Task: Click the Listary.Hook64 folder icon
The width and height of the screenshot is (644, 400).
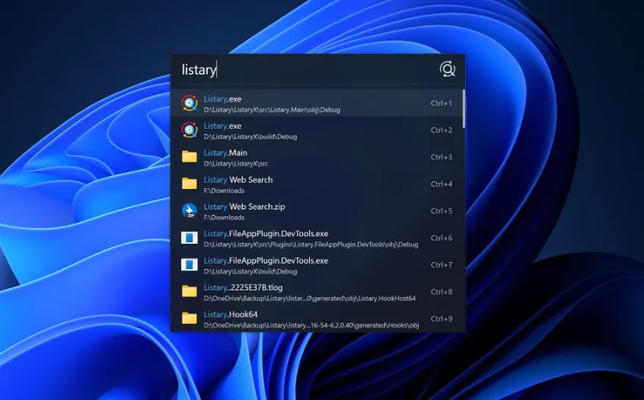Action: 190,318
